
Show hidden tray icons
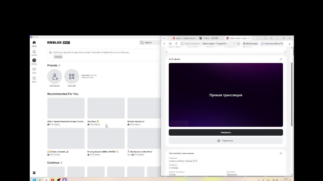[x=258, y=180]
